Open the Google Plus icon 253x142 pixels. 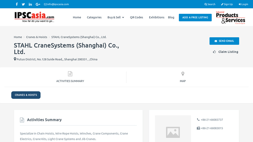pos(38,4)
